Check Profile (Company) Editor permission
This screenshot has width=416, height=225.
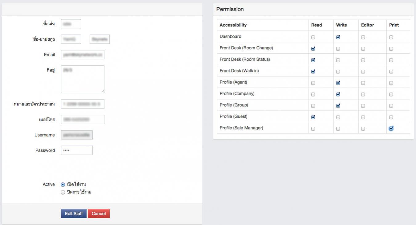pos(363,94)
